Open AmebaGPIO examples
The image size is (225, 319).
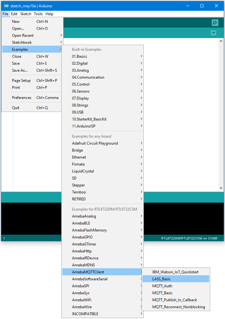(x=103, y=237)
